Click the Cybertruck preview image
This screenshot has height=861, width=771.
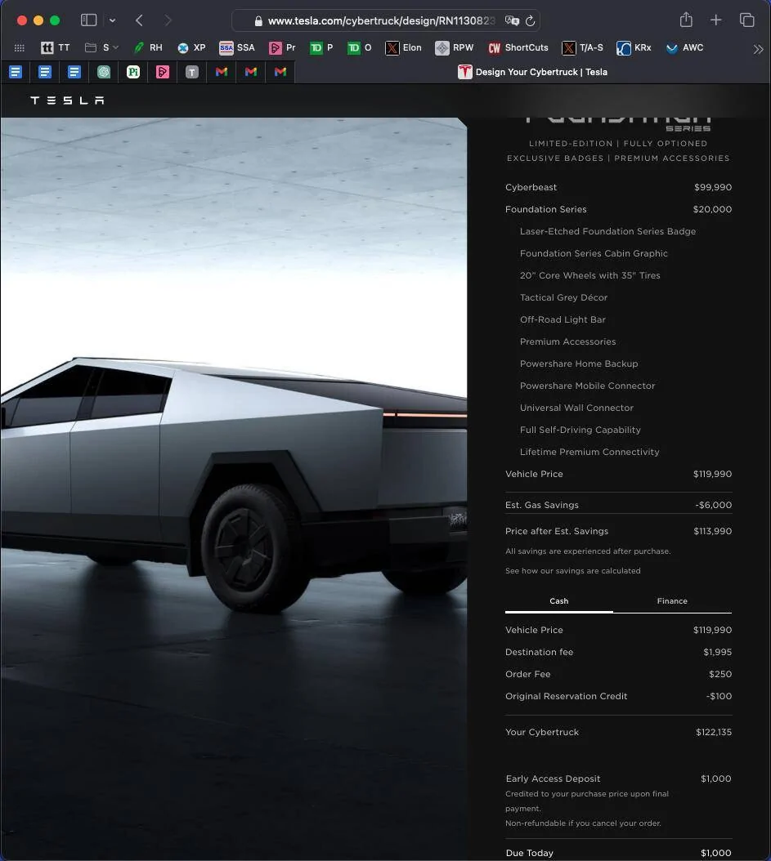(x=234, y=488)
